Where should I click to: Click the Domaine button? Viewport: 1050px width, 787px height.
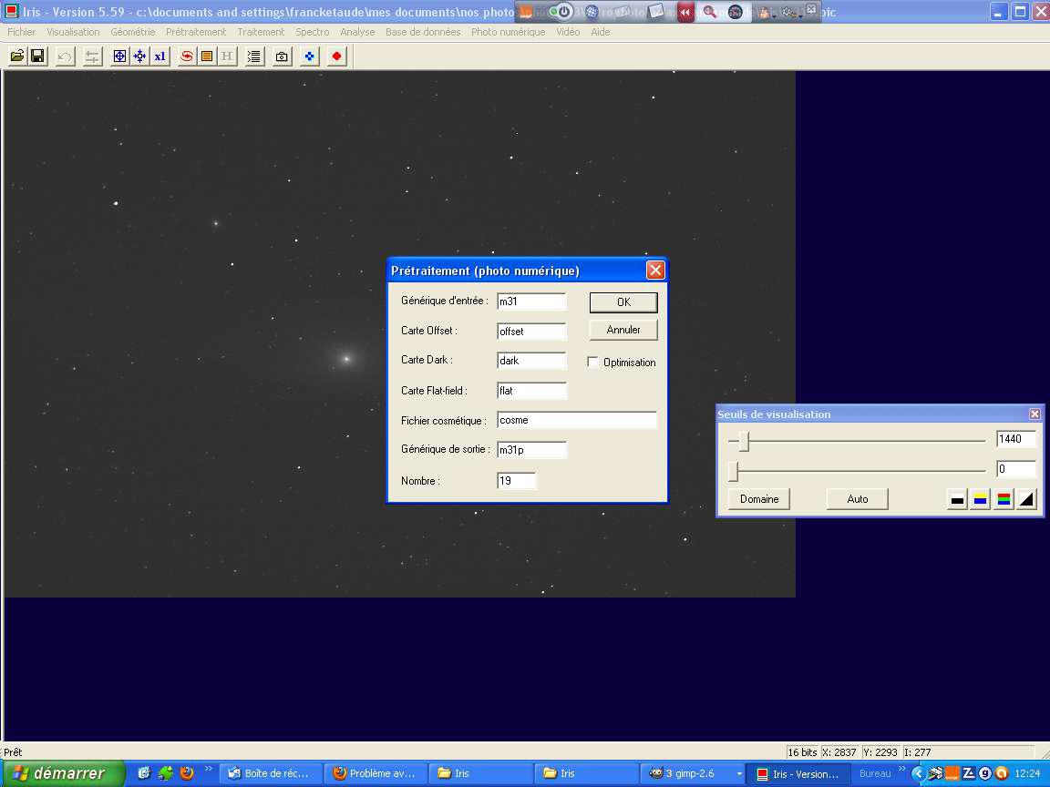(x=759, y=499)
